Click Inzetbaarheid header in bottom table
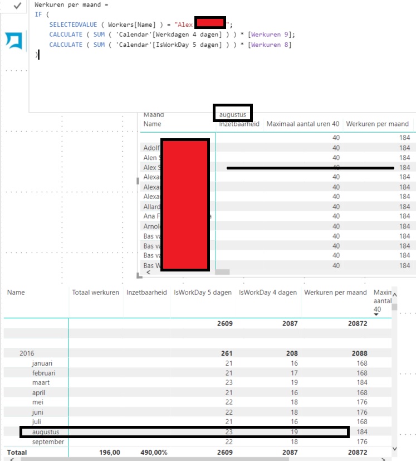 [146, 292]
